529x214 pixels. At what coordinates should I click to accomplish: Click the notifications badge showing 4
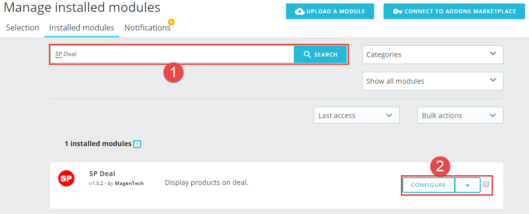coord(171,22)
